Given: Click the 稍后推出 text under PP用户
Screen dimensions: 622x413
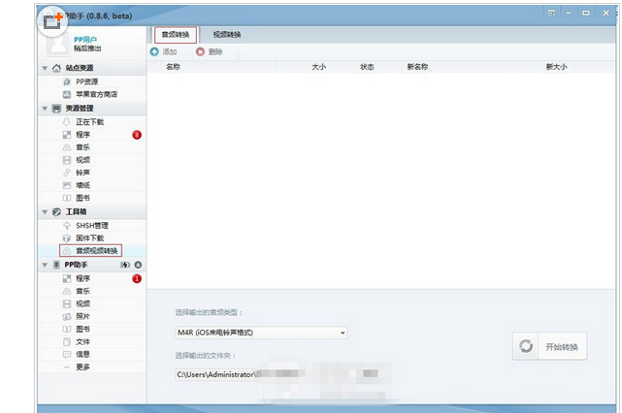Looking at the screenshot, I should 87,48.
